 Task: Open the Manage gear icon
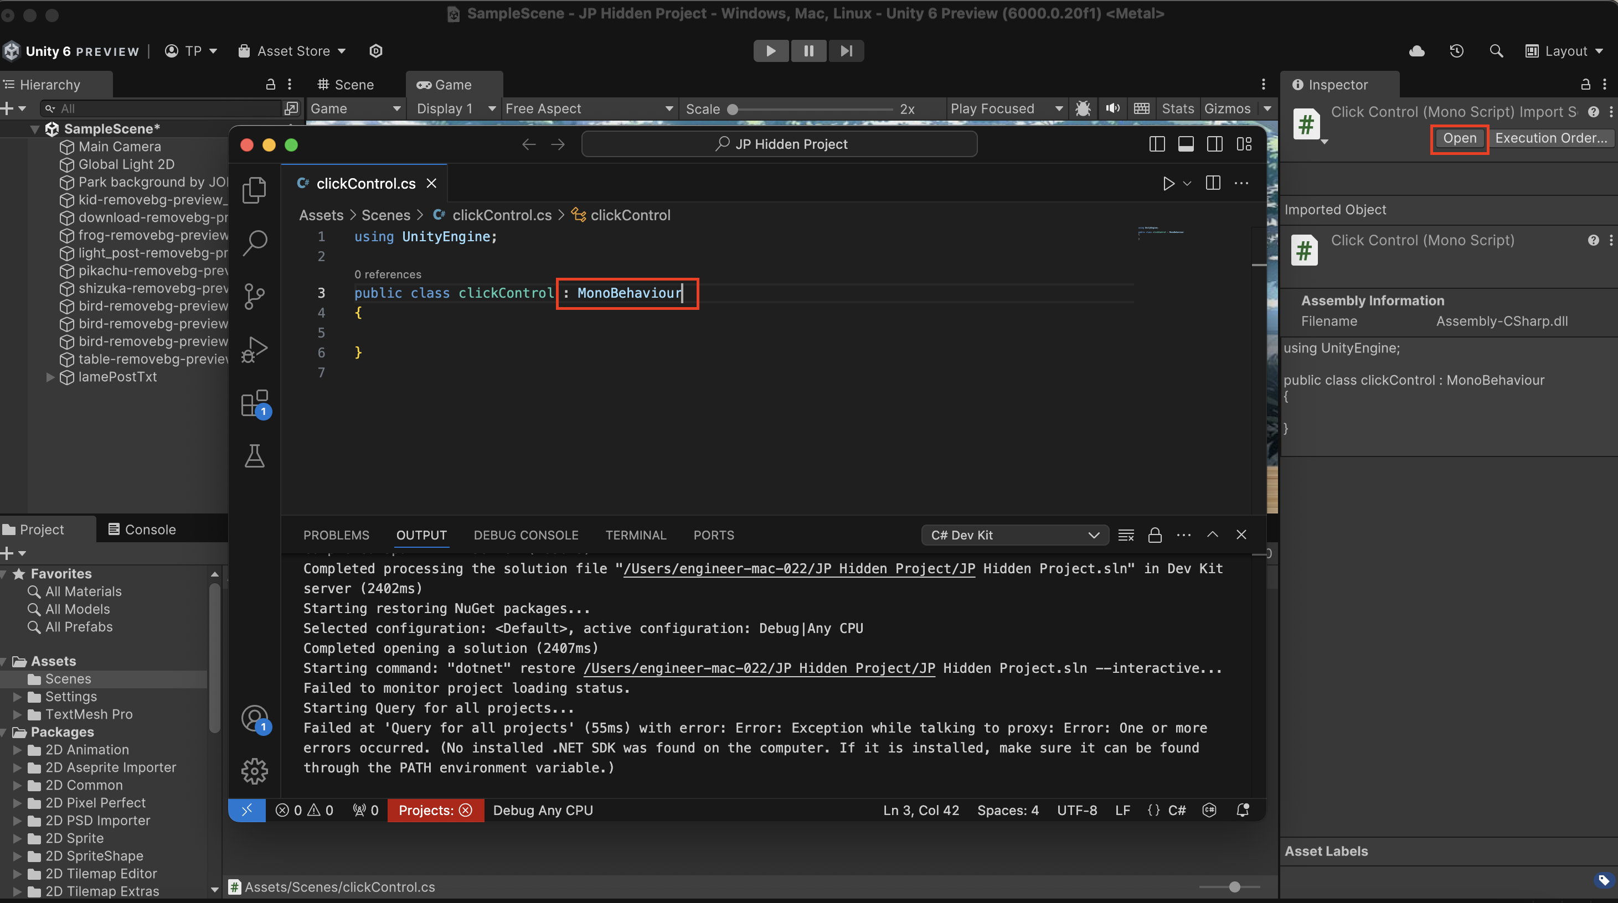click(254, 771)
